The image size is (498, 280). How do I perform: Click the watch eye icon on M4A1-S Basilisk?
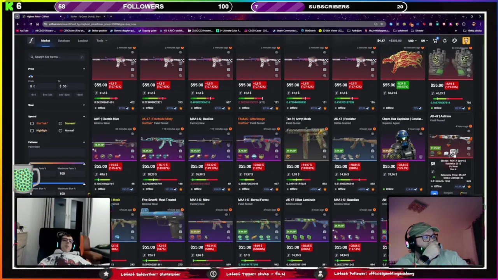tap(228, 134)
